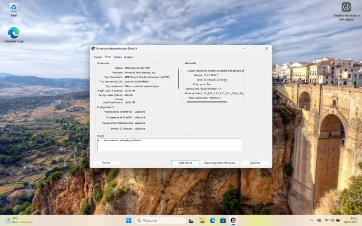The image size is (362, 226).
Task: Launch Microsoft Edge from the taskbar
Action: [x=213, y=220]
